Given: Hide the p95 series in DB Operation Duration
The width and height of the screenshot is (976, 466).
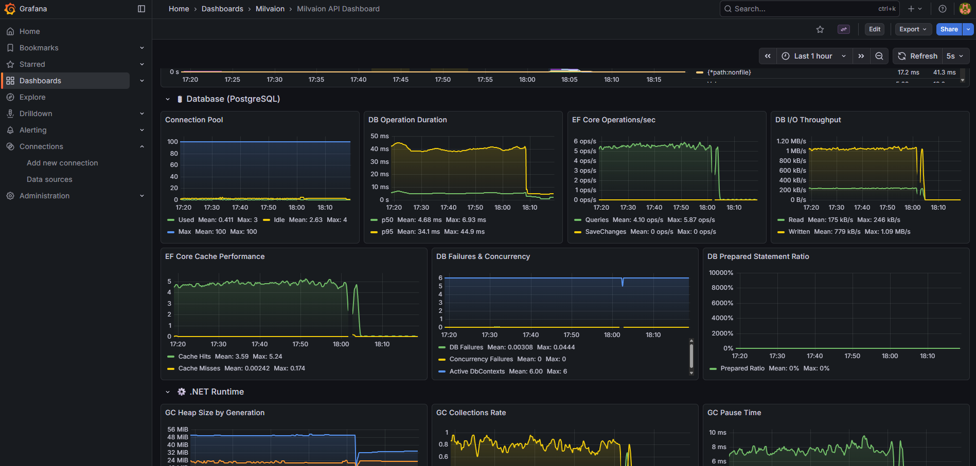Looking at the screenshot, I should (x=386, y=231).
